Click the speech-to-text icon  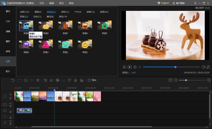[82, 80]
